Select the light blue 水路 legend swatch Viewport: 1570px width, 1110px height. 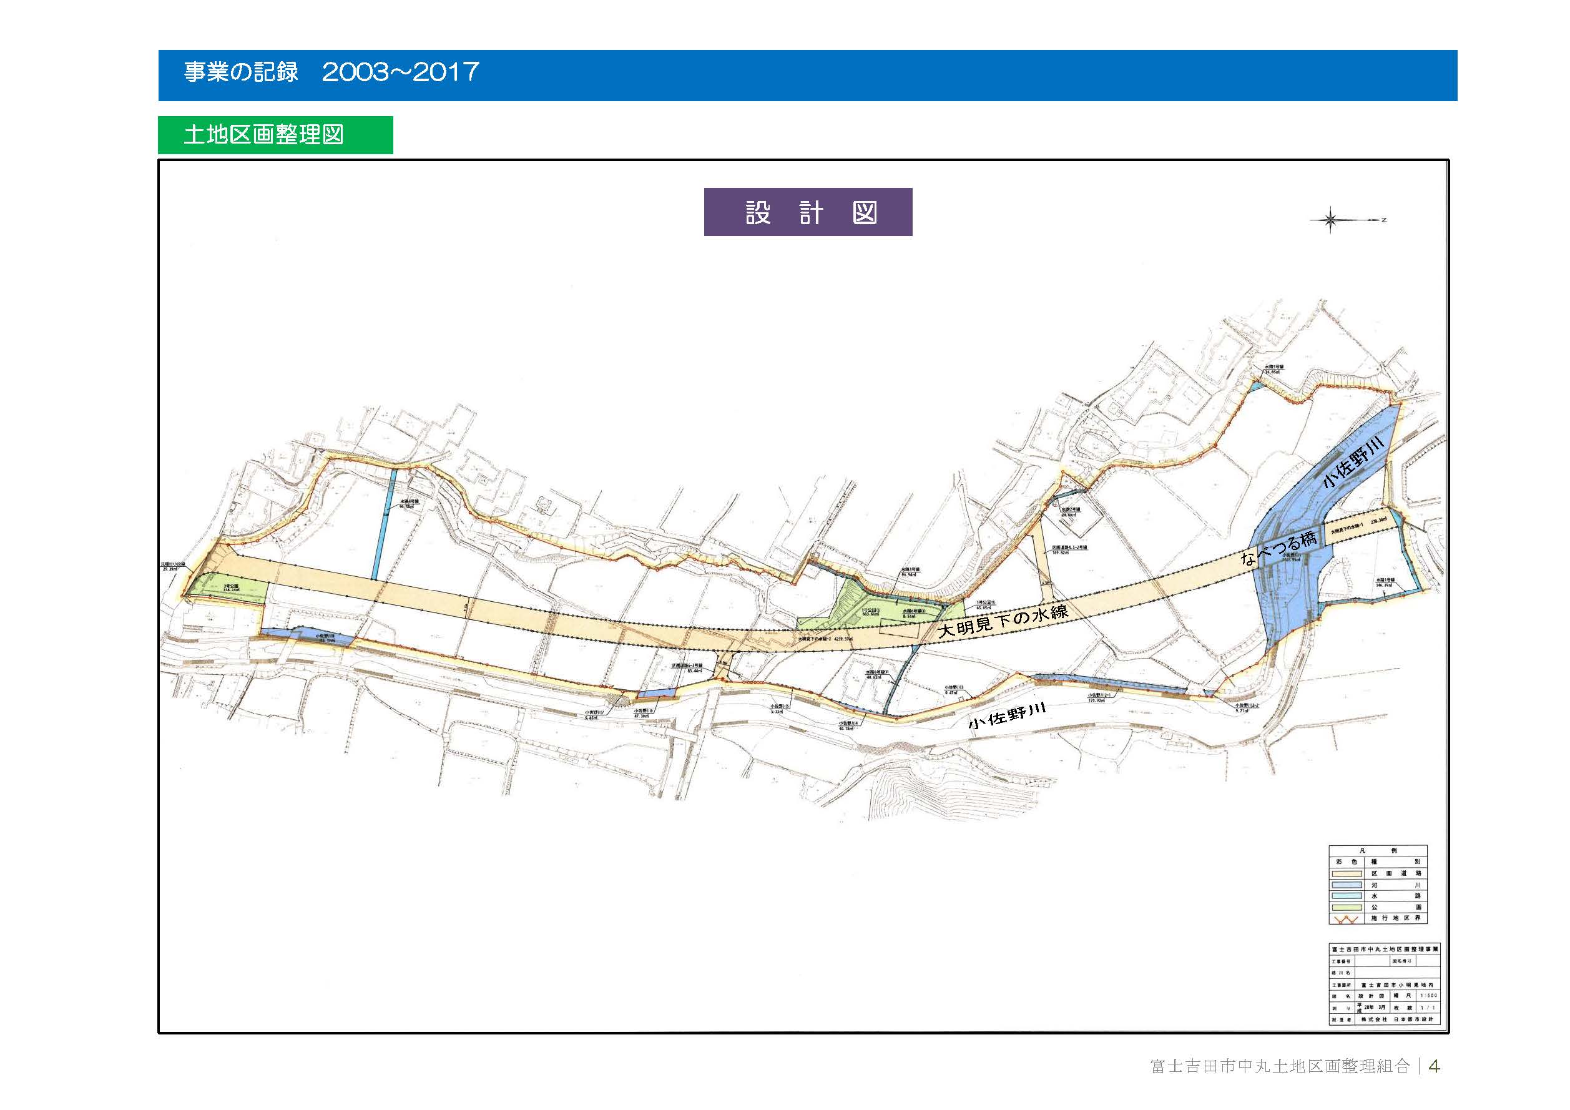pos(1347,896)
